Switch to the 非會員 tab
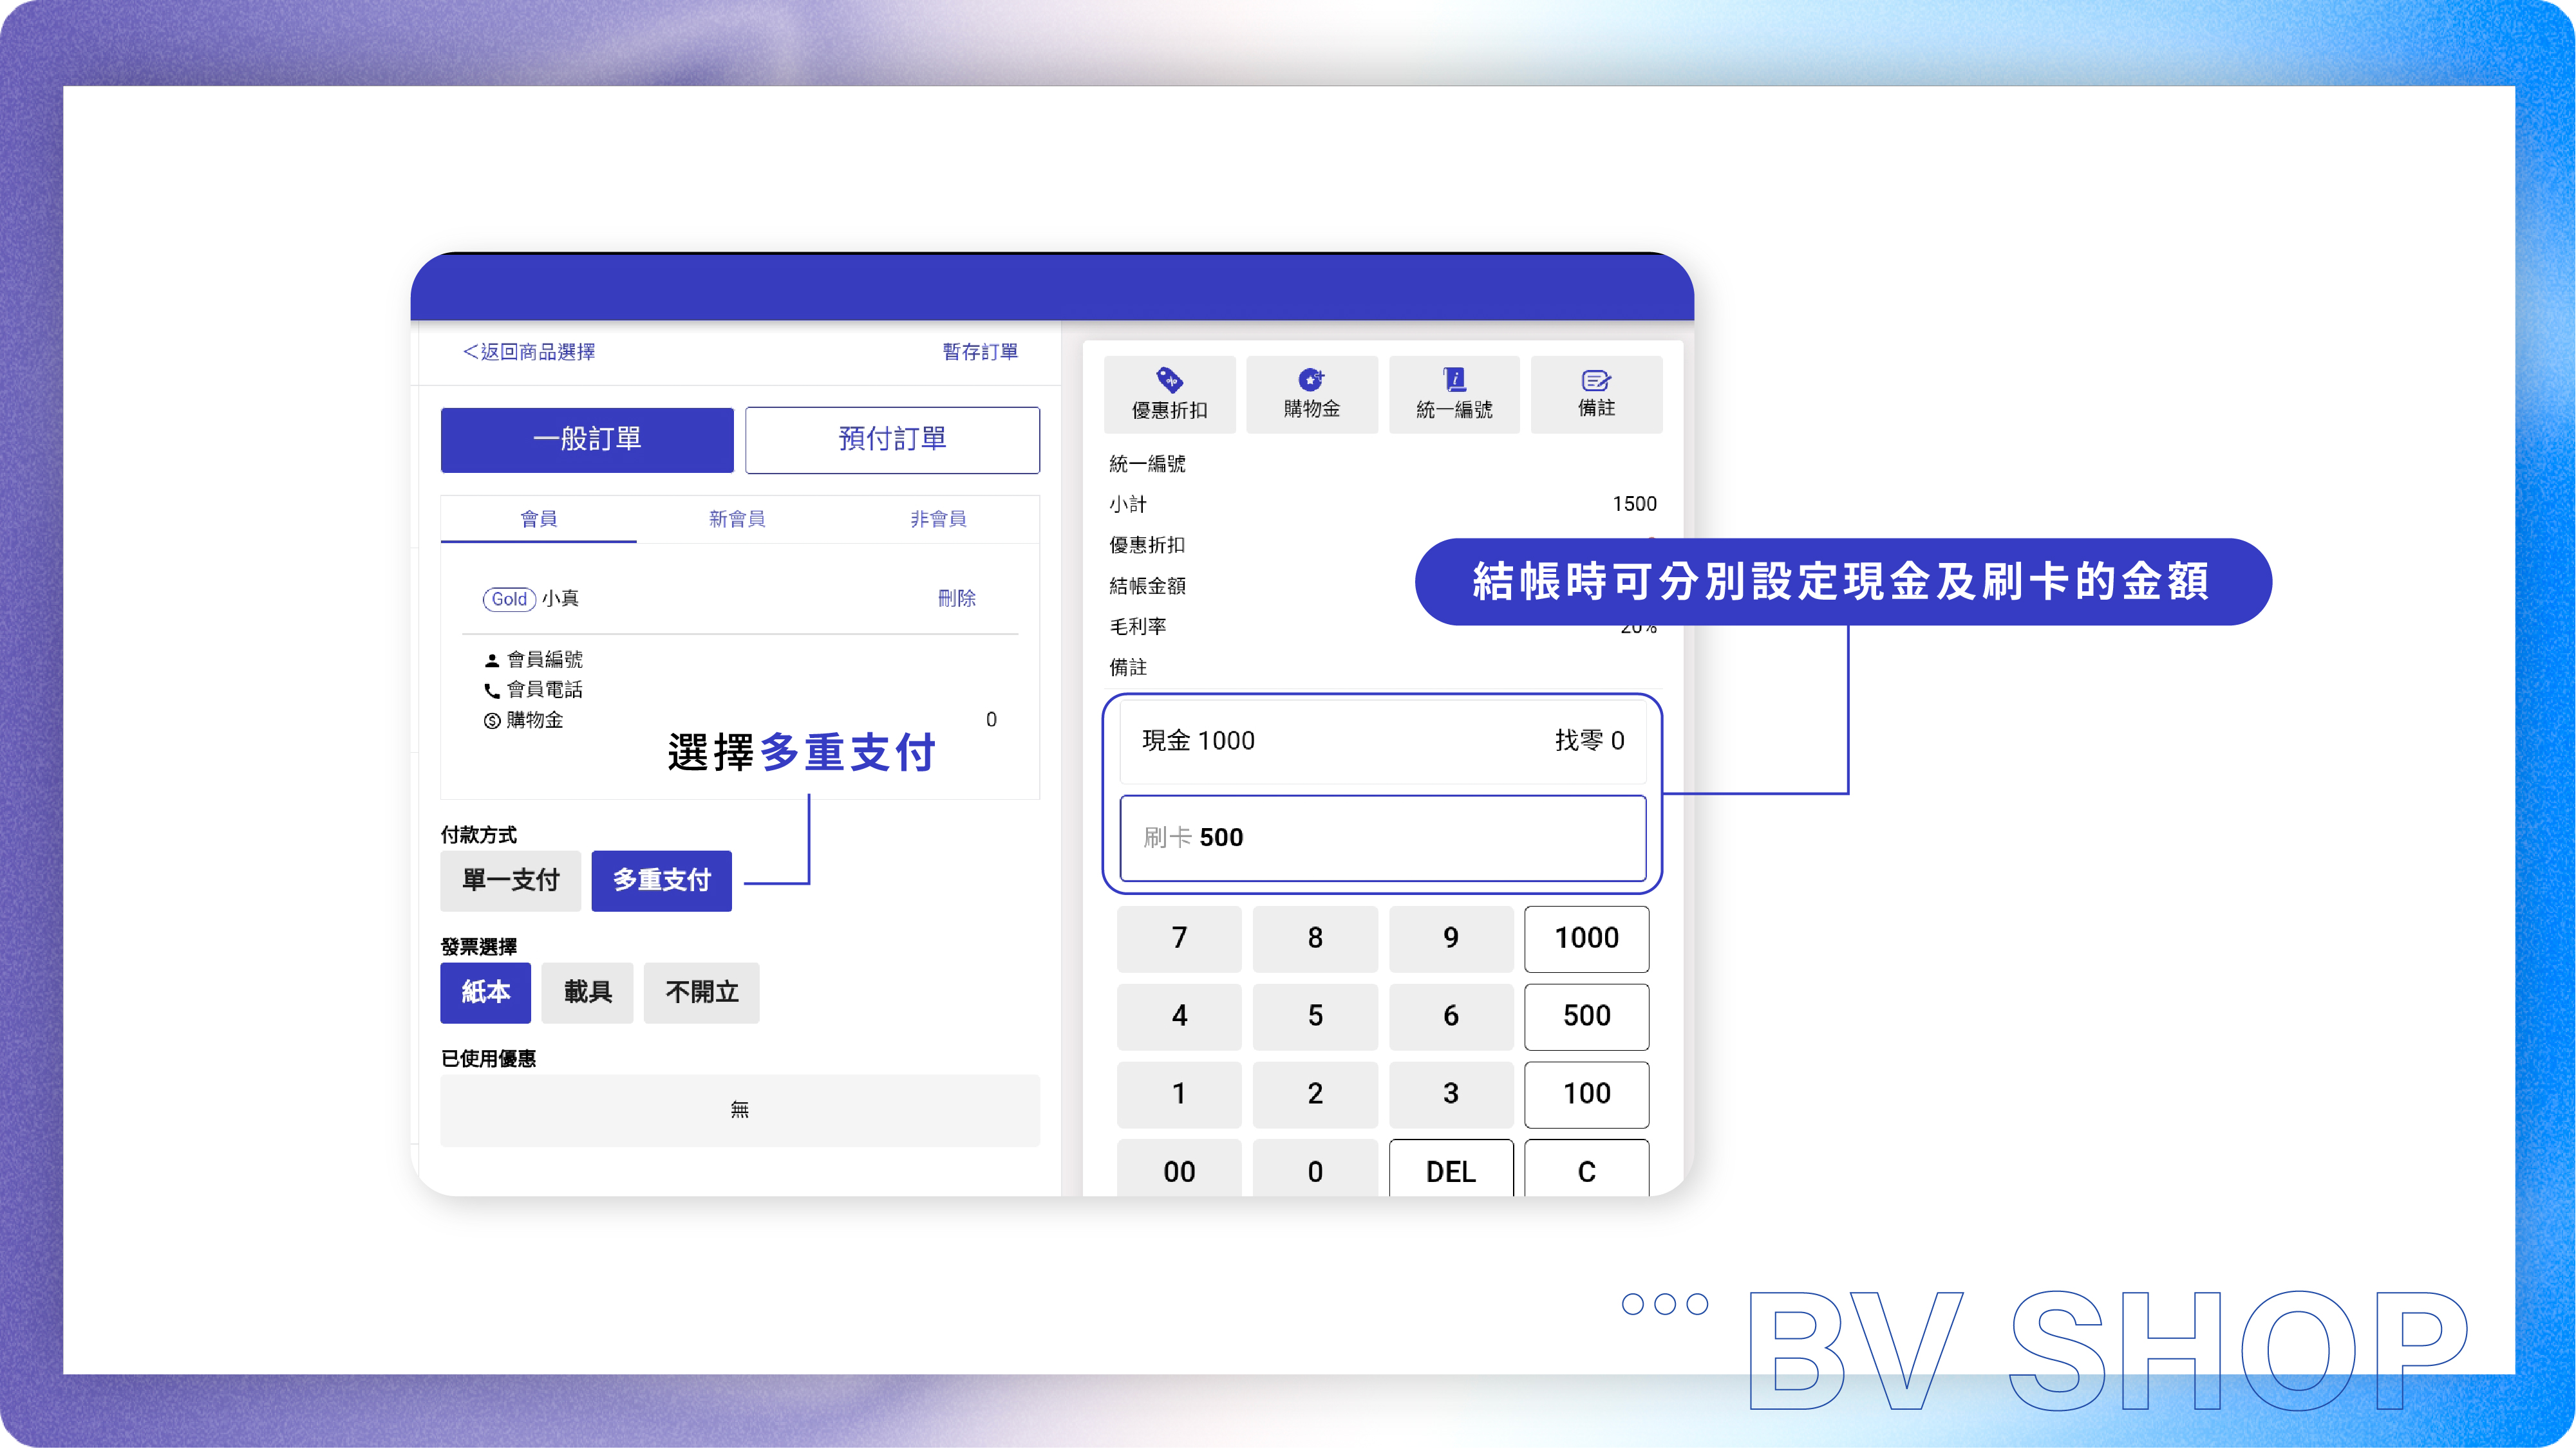The width and height of the screenshot is (2576, 1449). [938, 519]
